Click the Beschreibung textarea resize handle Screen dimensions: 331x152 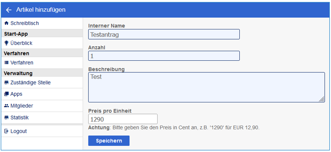322,99
